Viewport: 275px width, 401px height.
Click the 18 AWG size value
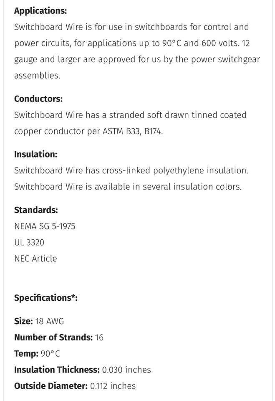tap(49, 321)
